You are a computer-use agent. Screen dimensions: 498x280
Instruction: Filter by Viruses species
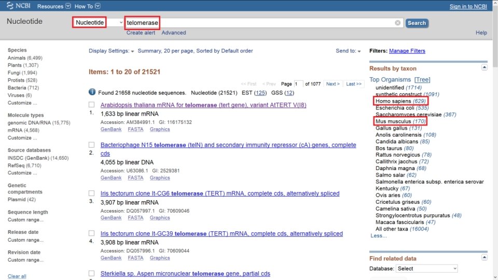pyautogui.click(x=20, y=95)
